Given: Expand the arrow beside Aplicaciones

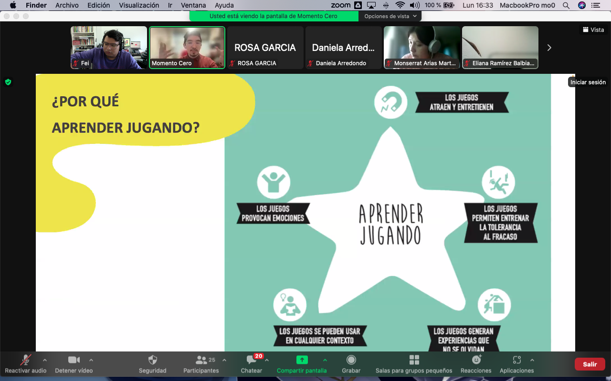Looking at the screenshot, I should 532,360.
